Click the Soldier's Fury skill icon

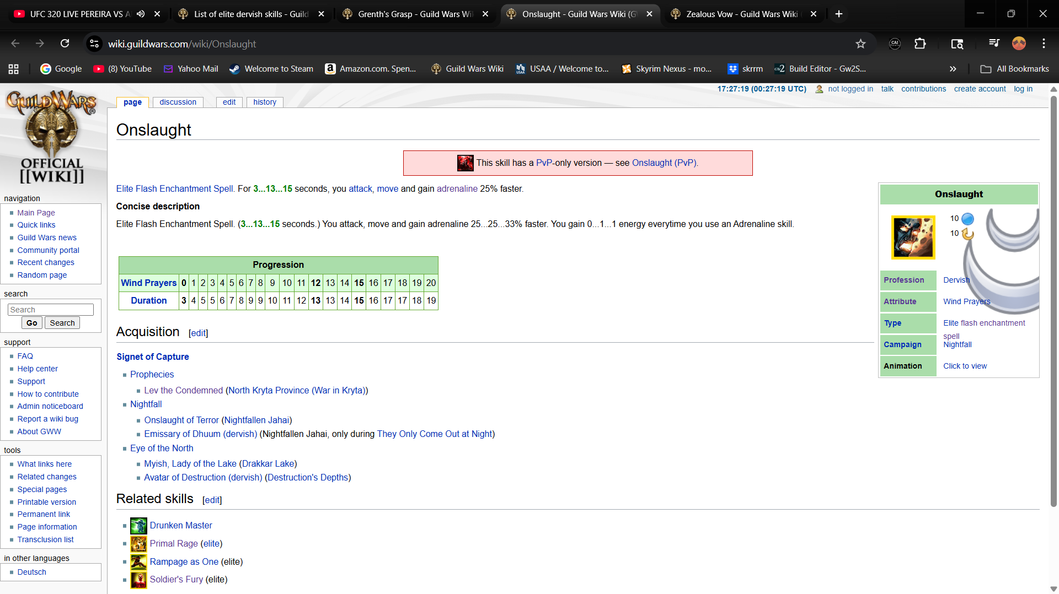click(x=138, y=580)
